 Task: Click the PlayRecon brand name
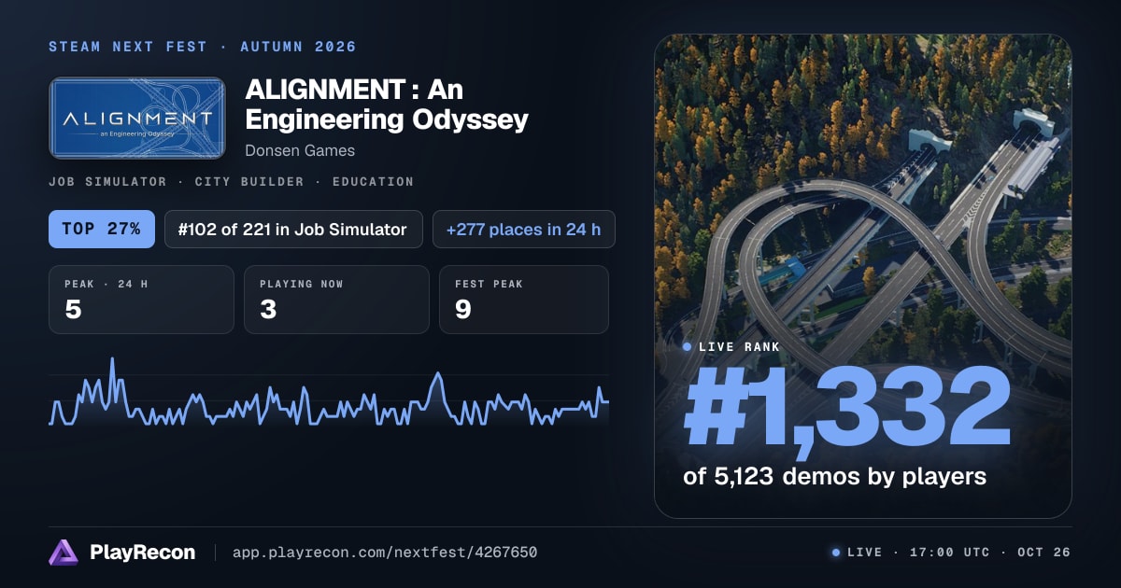[x=142, y=553]
